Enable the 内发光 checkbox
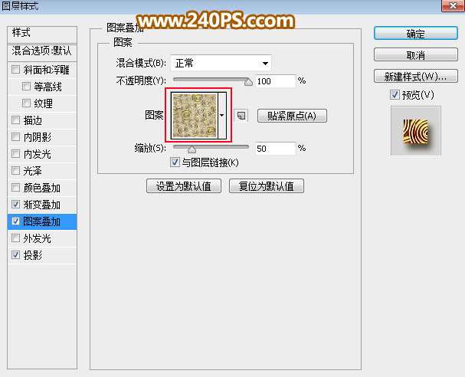The width and height of the screenshot is (465, 377). pos(15,154)
